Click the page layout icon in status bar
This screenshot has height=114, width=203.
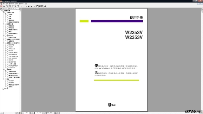pos(56,113)
